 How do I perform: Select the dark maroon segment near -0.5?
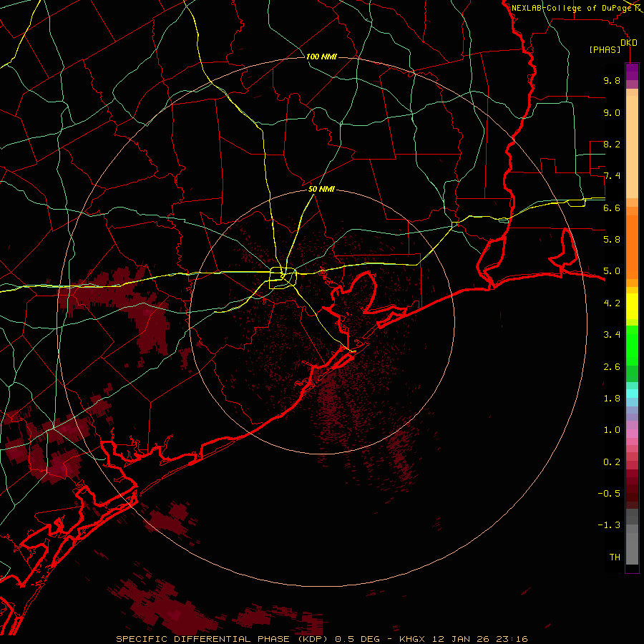632,493
